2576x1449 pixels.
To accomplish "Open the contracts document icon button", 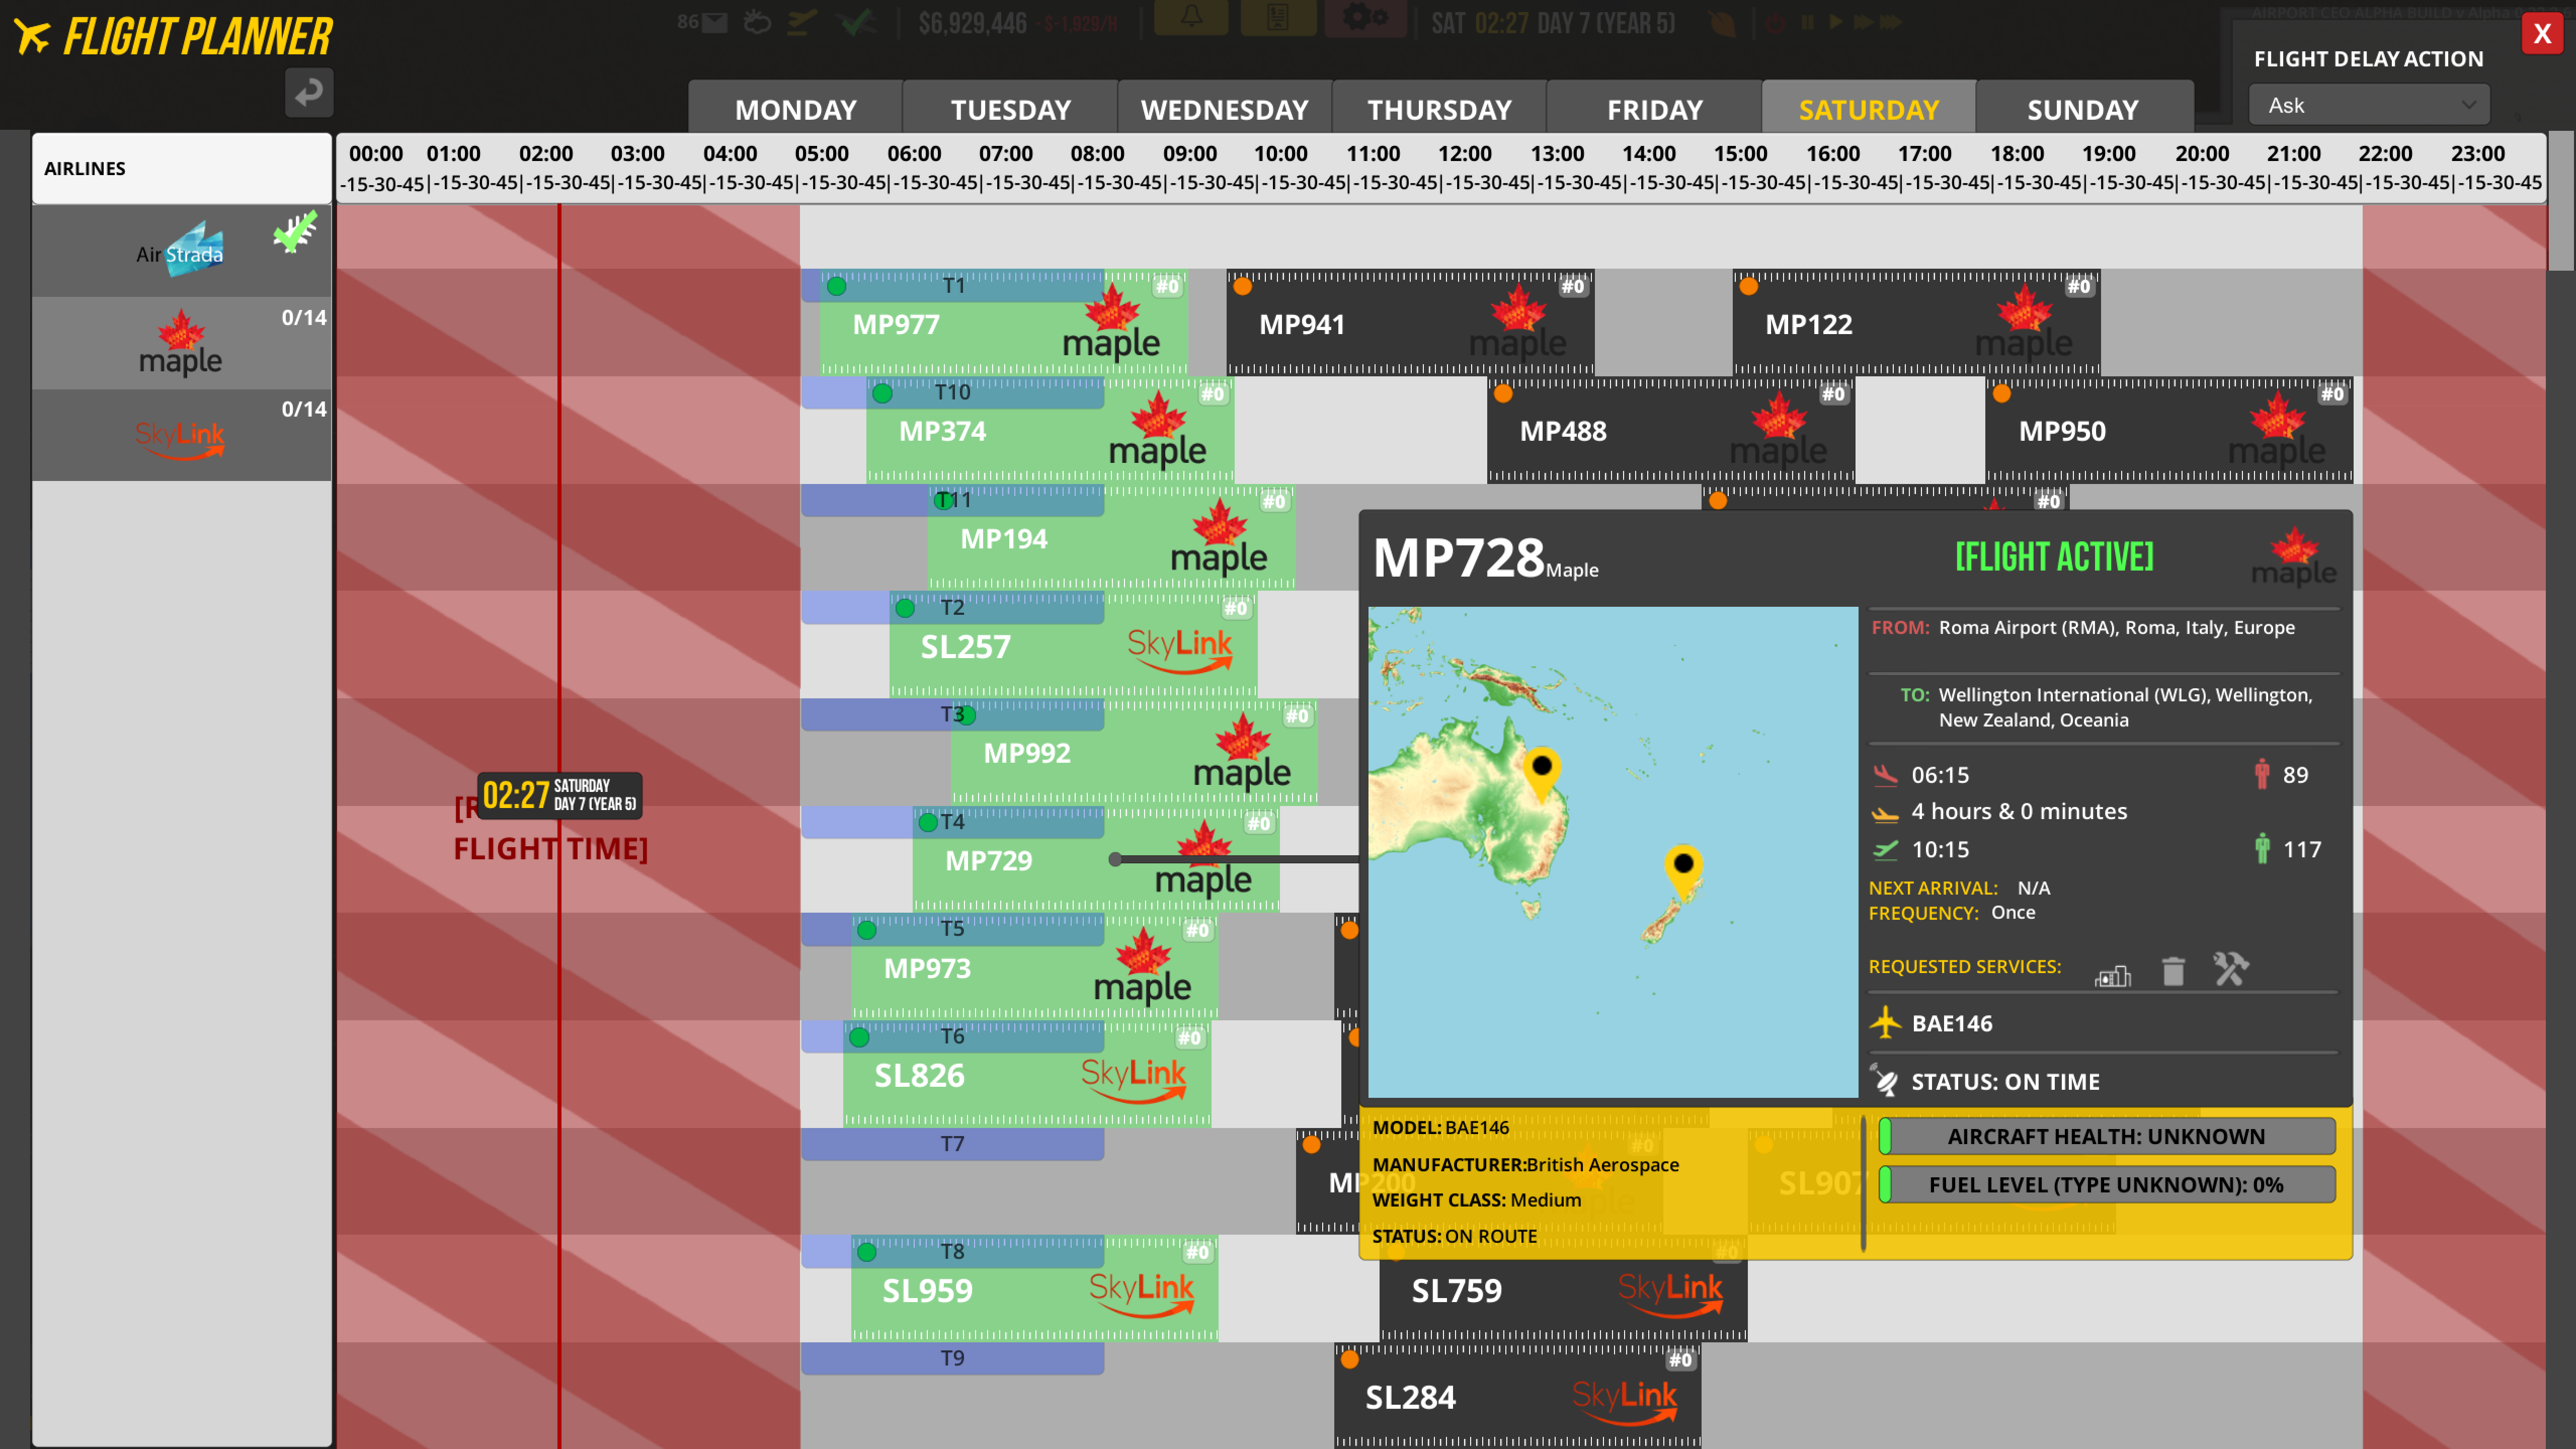I will point(1278,18).
